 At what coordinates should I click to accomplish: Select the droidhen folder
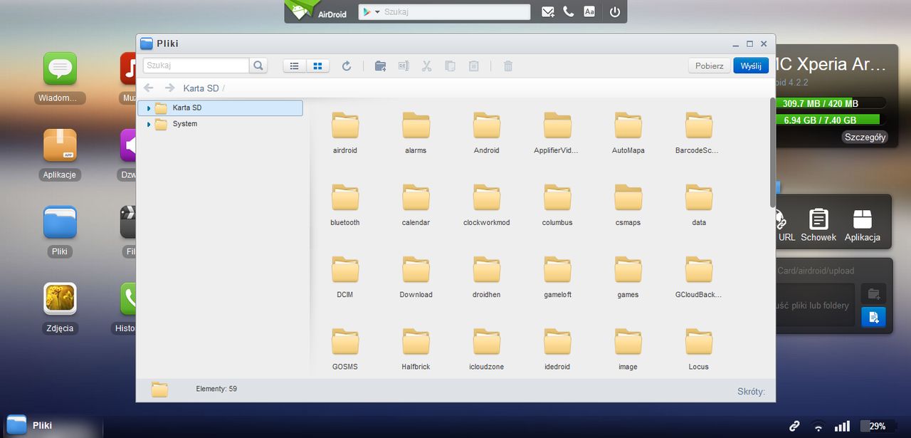(487, 276)
